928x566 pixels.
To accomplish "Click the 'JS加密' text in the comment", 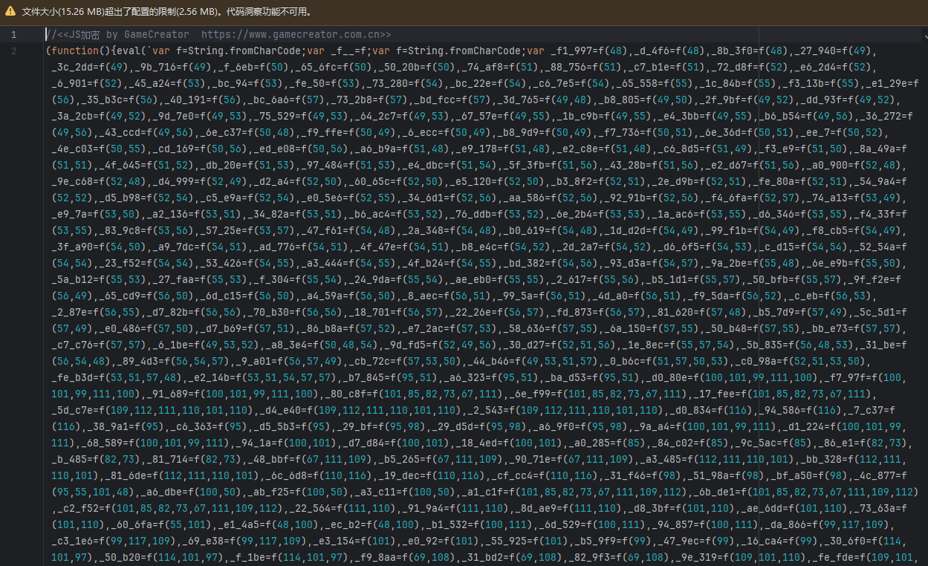I will pyautogui.click(x=79, y=35).
